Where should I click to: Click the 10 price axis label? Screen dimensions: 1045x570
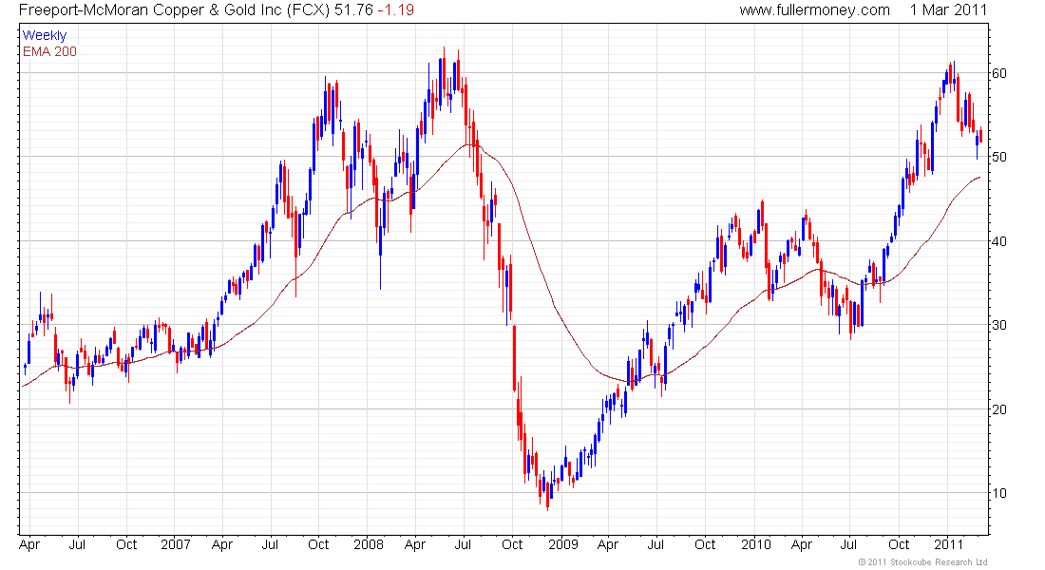999,493
